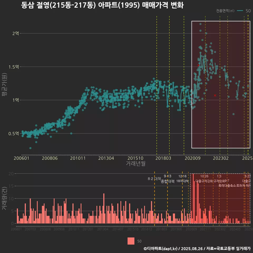Click the red X marker near 1억
Screen dimensions: 253x253
(215, 95)
